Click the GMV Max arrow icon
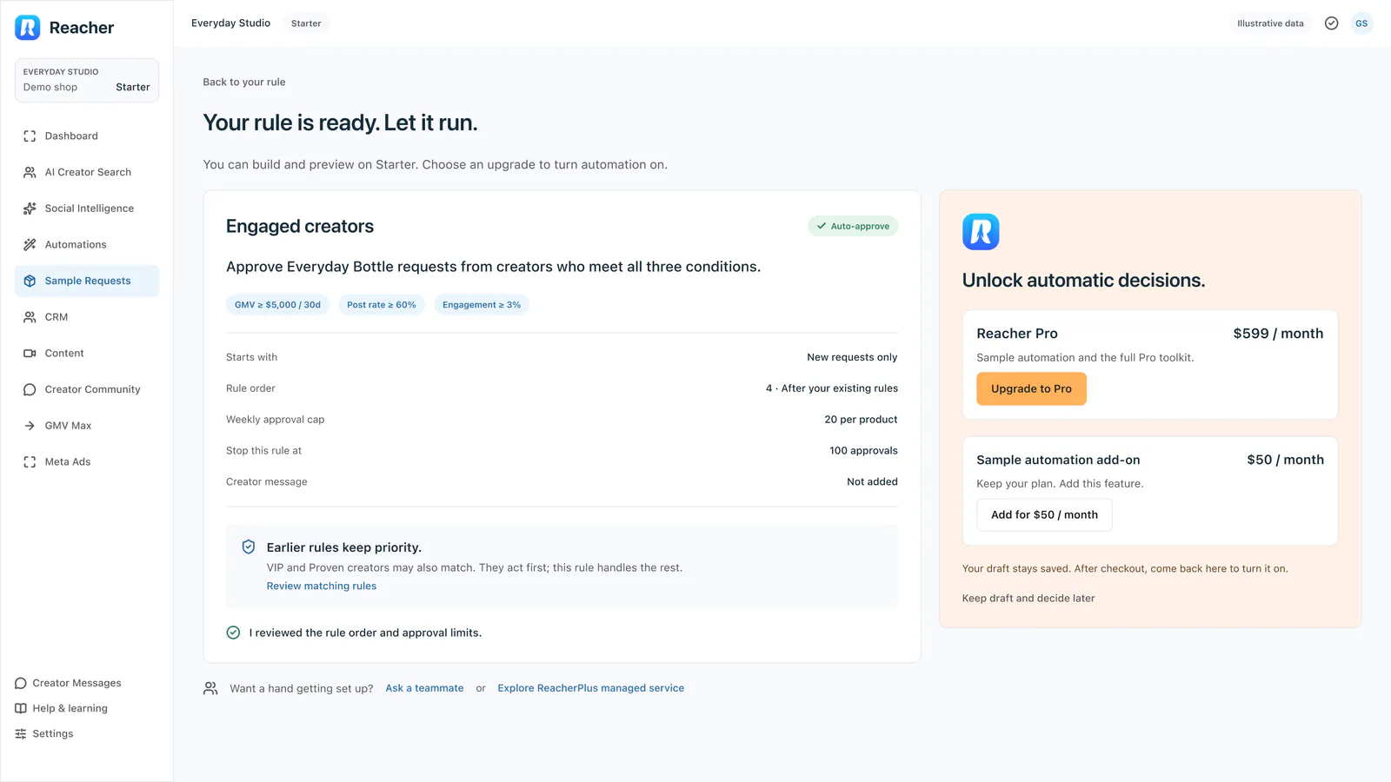Screen dimensions: 1391x782 [x=30, y=426]
